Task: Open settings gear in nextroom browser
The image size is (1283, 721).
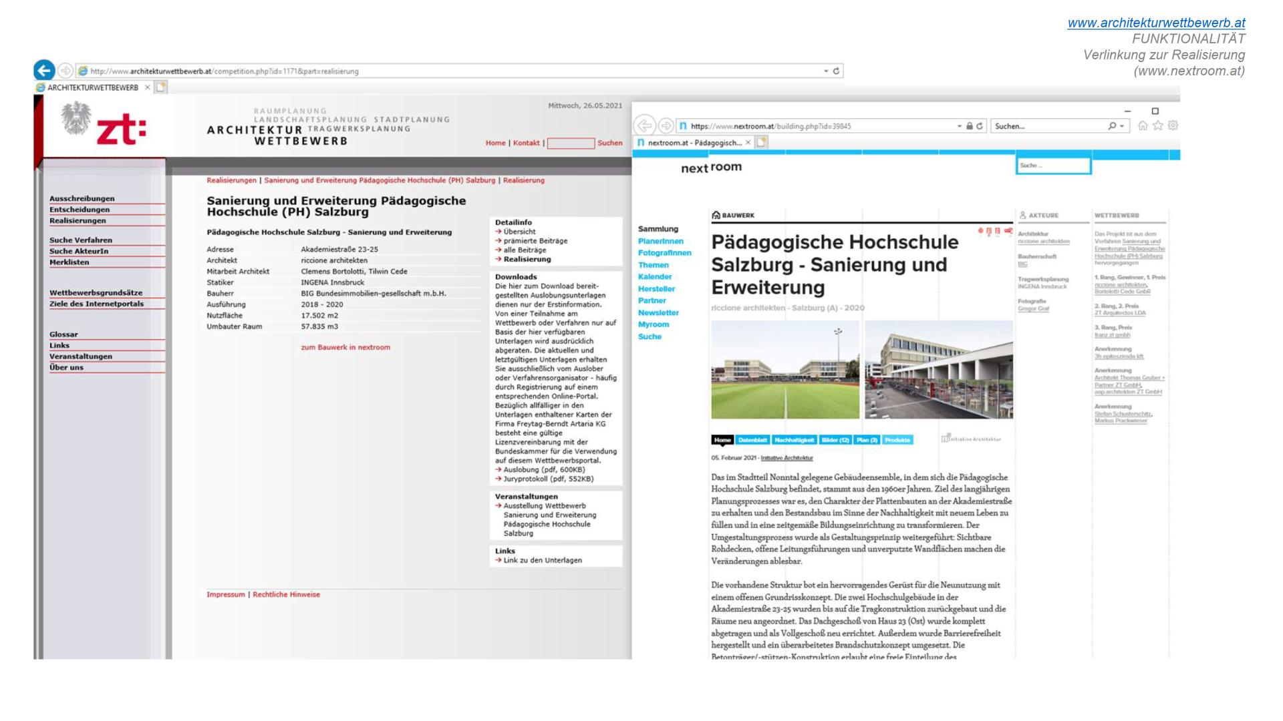Action: tap(1173, 126)
